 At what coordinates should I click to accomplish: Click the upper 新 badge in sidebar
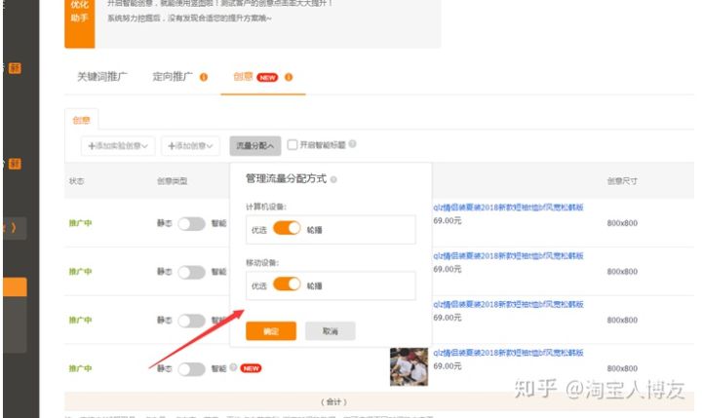point(15,68)
